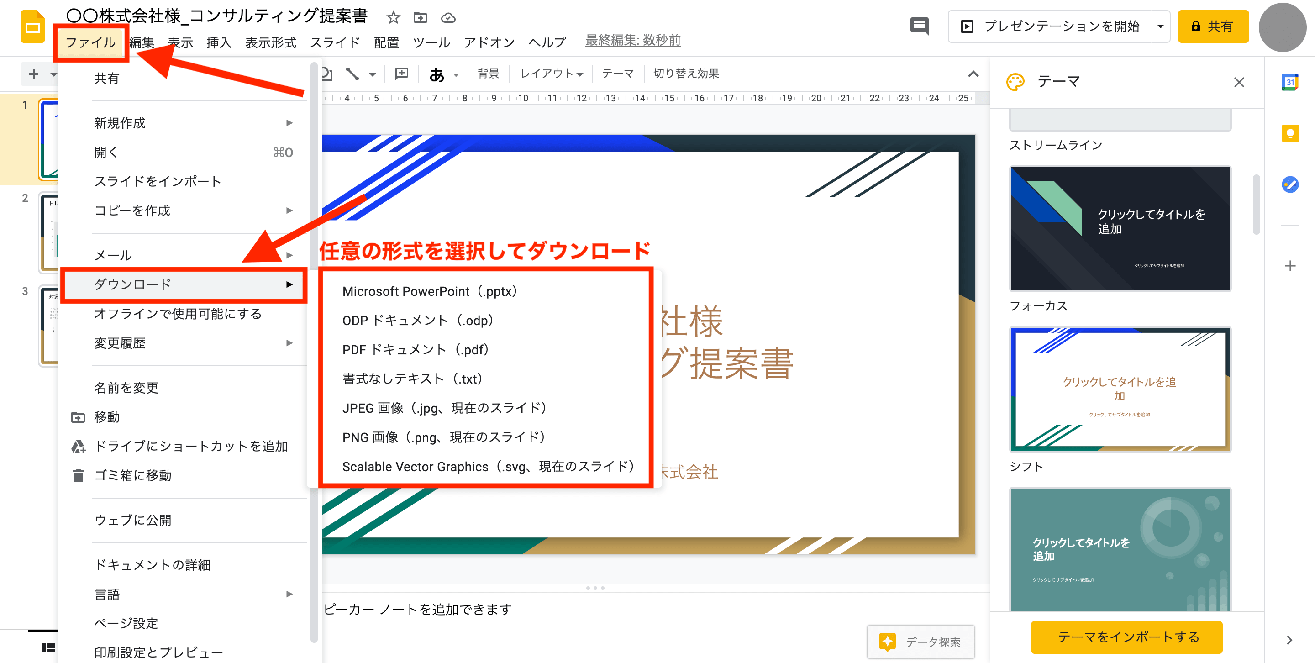Screen dimensions: 1315x663
Task: Open the ツール menu
Action: pyautogui.click(x=431, y=42)
